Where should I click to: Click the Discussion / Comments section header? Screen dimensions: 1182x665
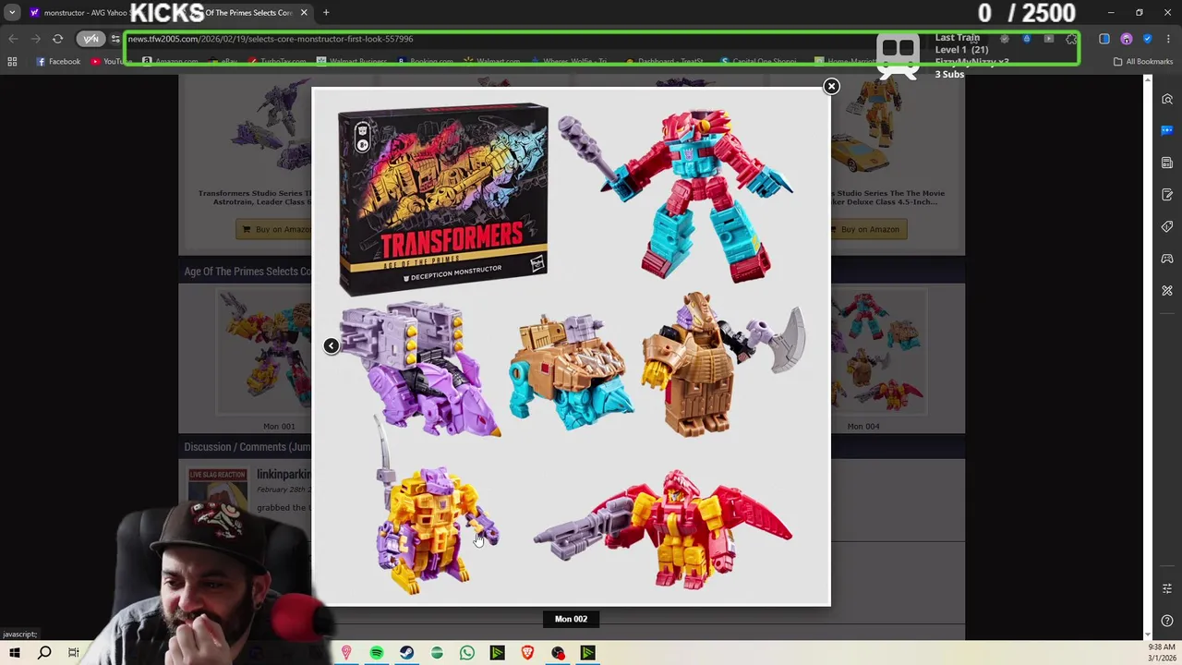[x=247, y=447]
